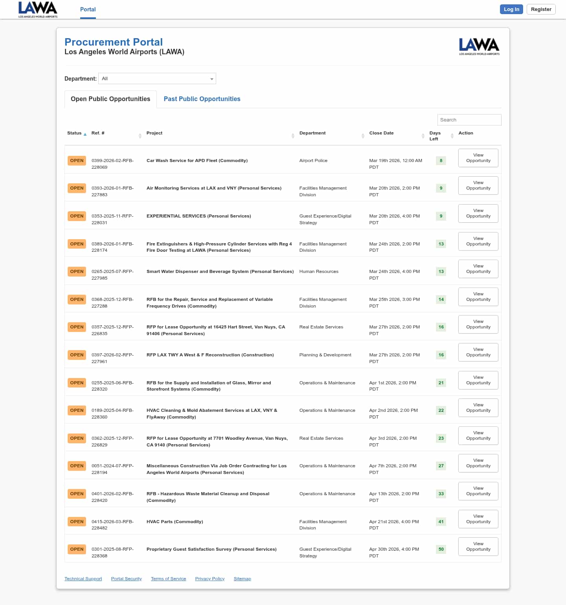
Task: Sort by the Department column arrows
Action: click(363, 136)
